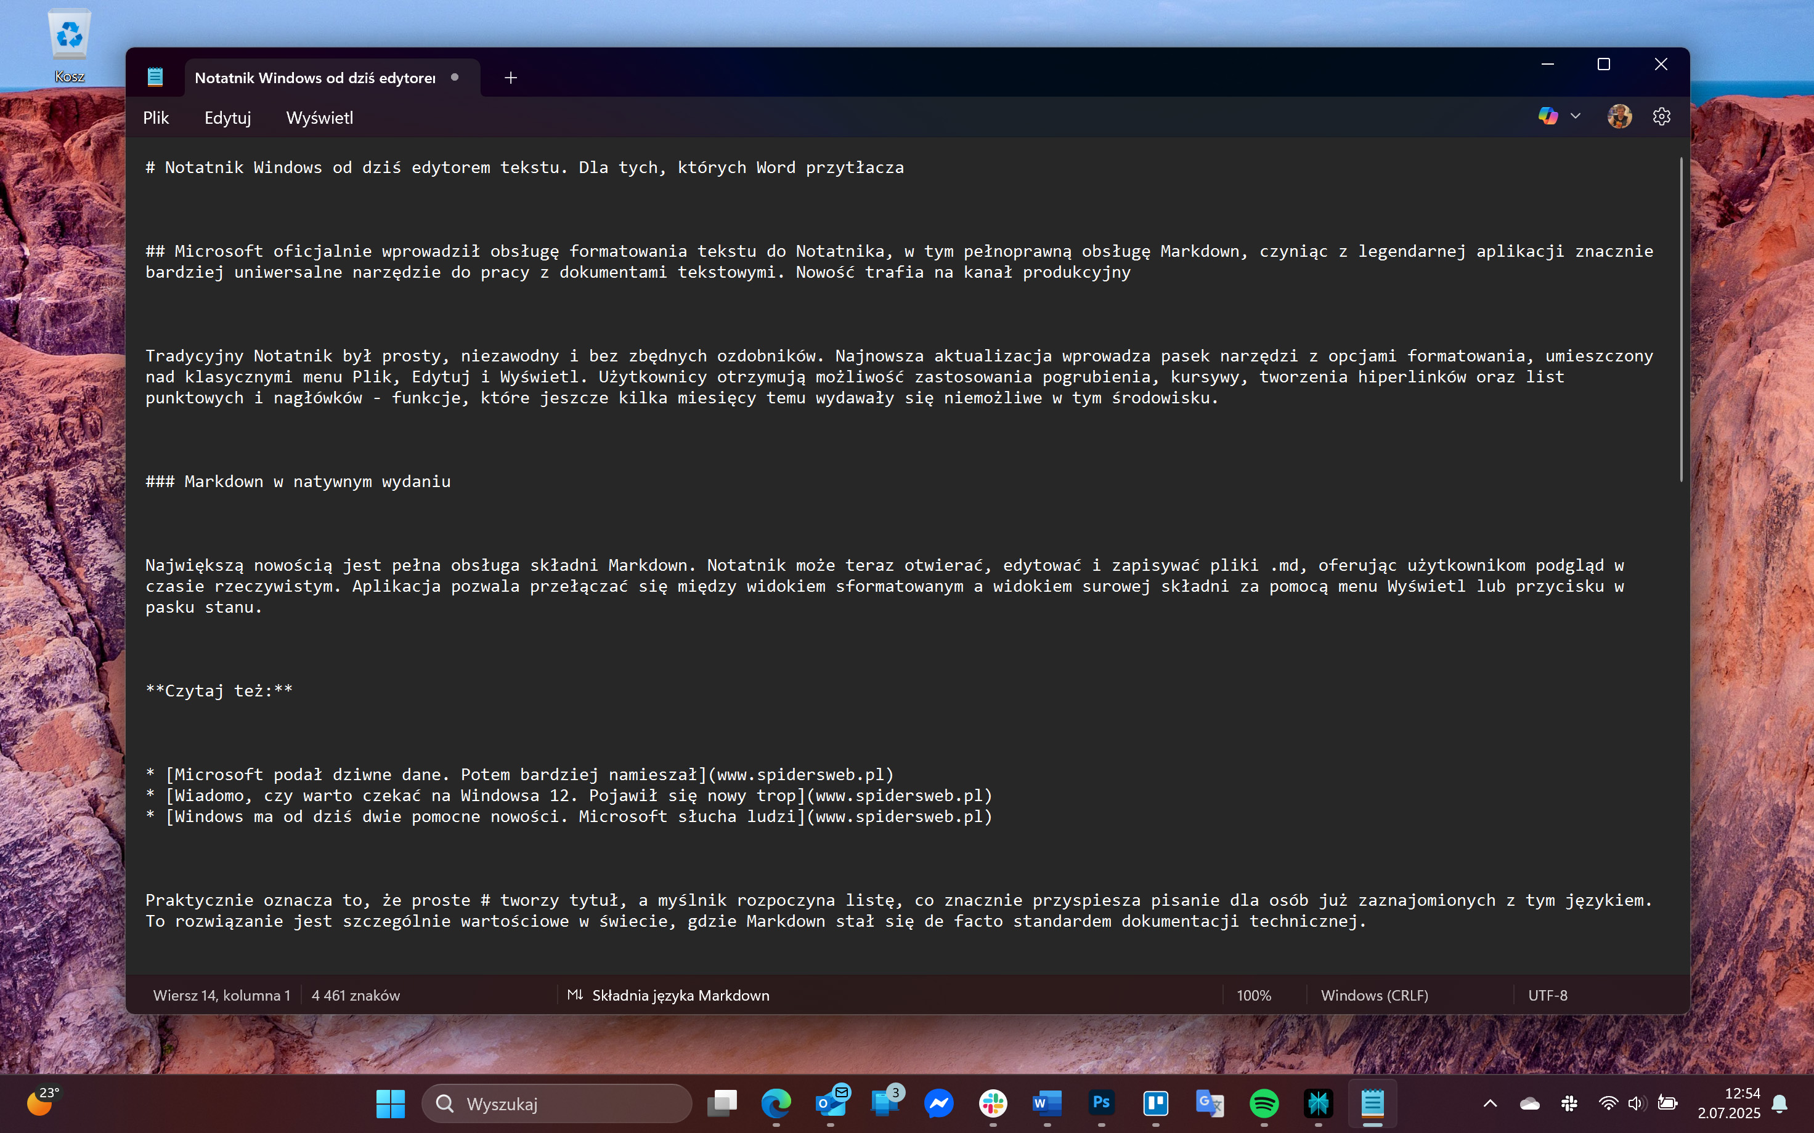
Task: Open the Kosz recycle bin on desktop
Action: coord(69,45)
